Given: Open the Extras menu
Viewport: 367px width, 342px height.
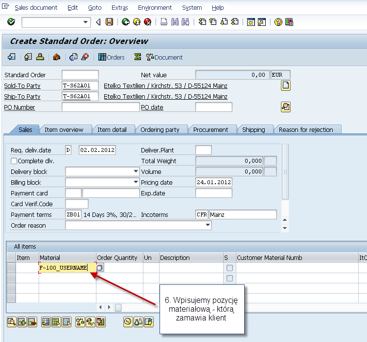Looking at the screenshot, I should click(119, 8).
